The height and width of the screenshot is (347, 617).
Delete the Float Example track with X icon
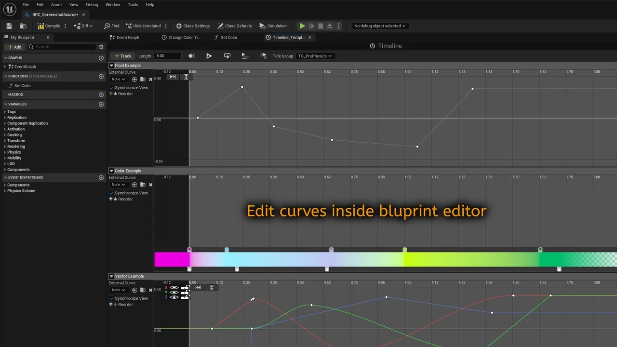(x=150, y=80)
